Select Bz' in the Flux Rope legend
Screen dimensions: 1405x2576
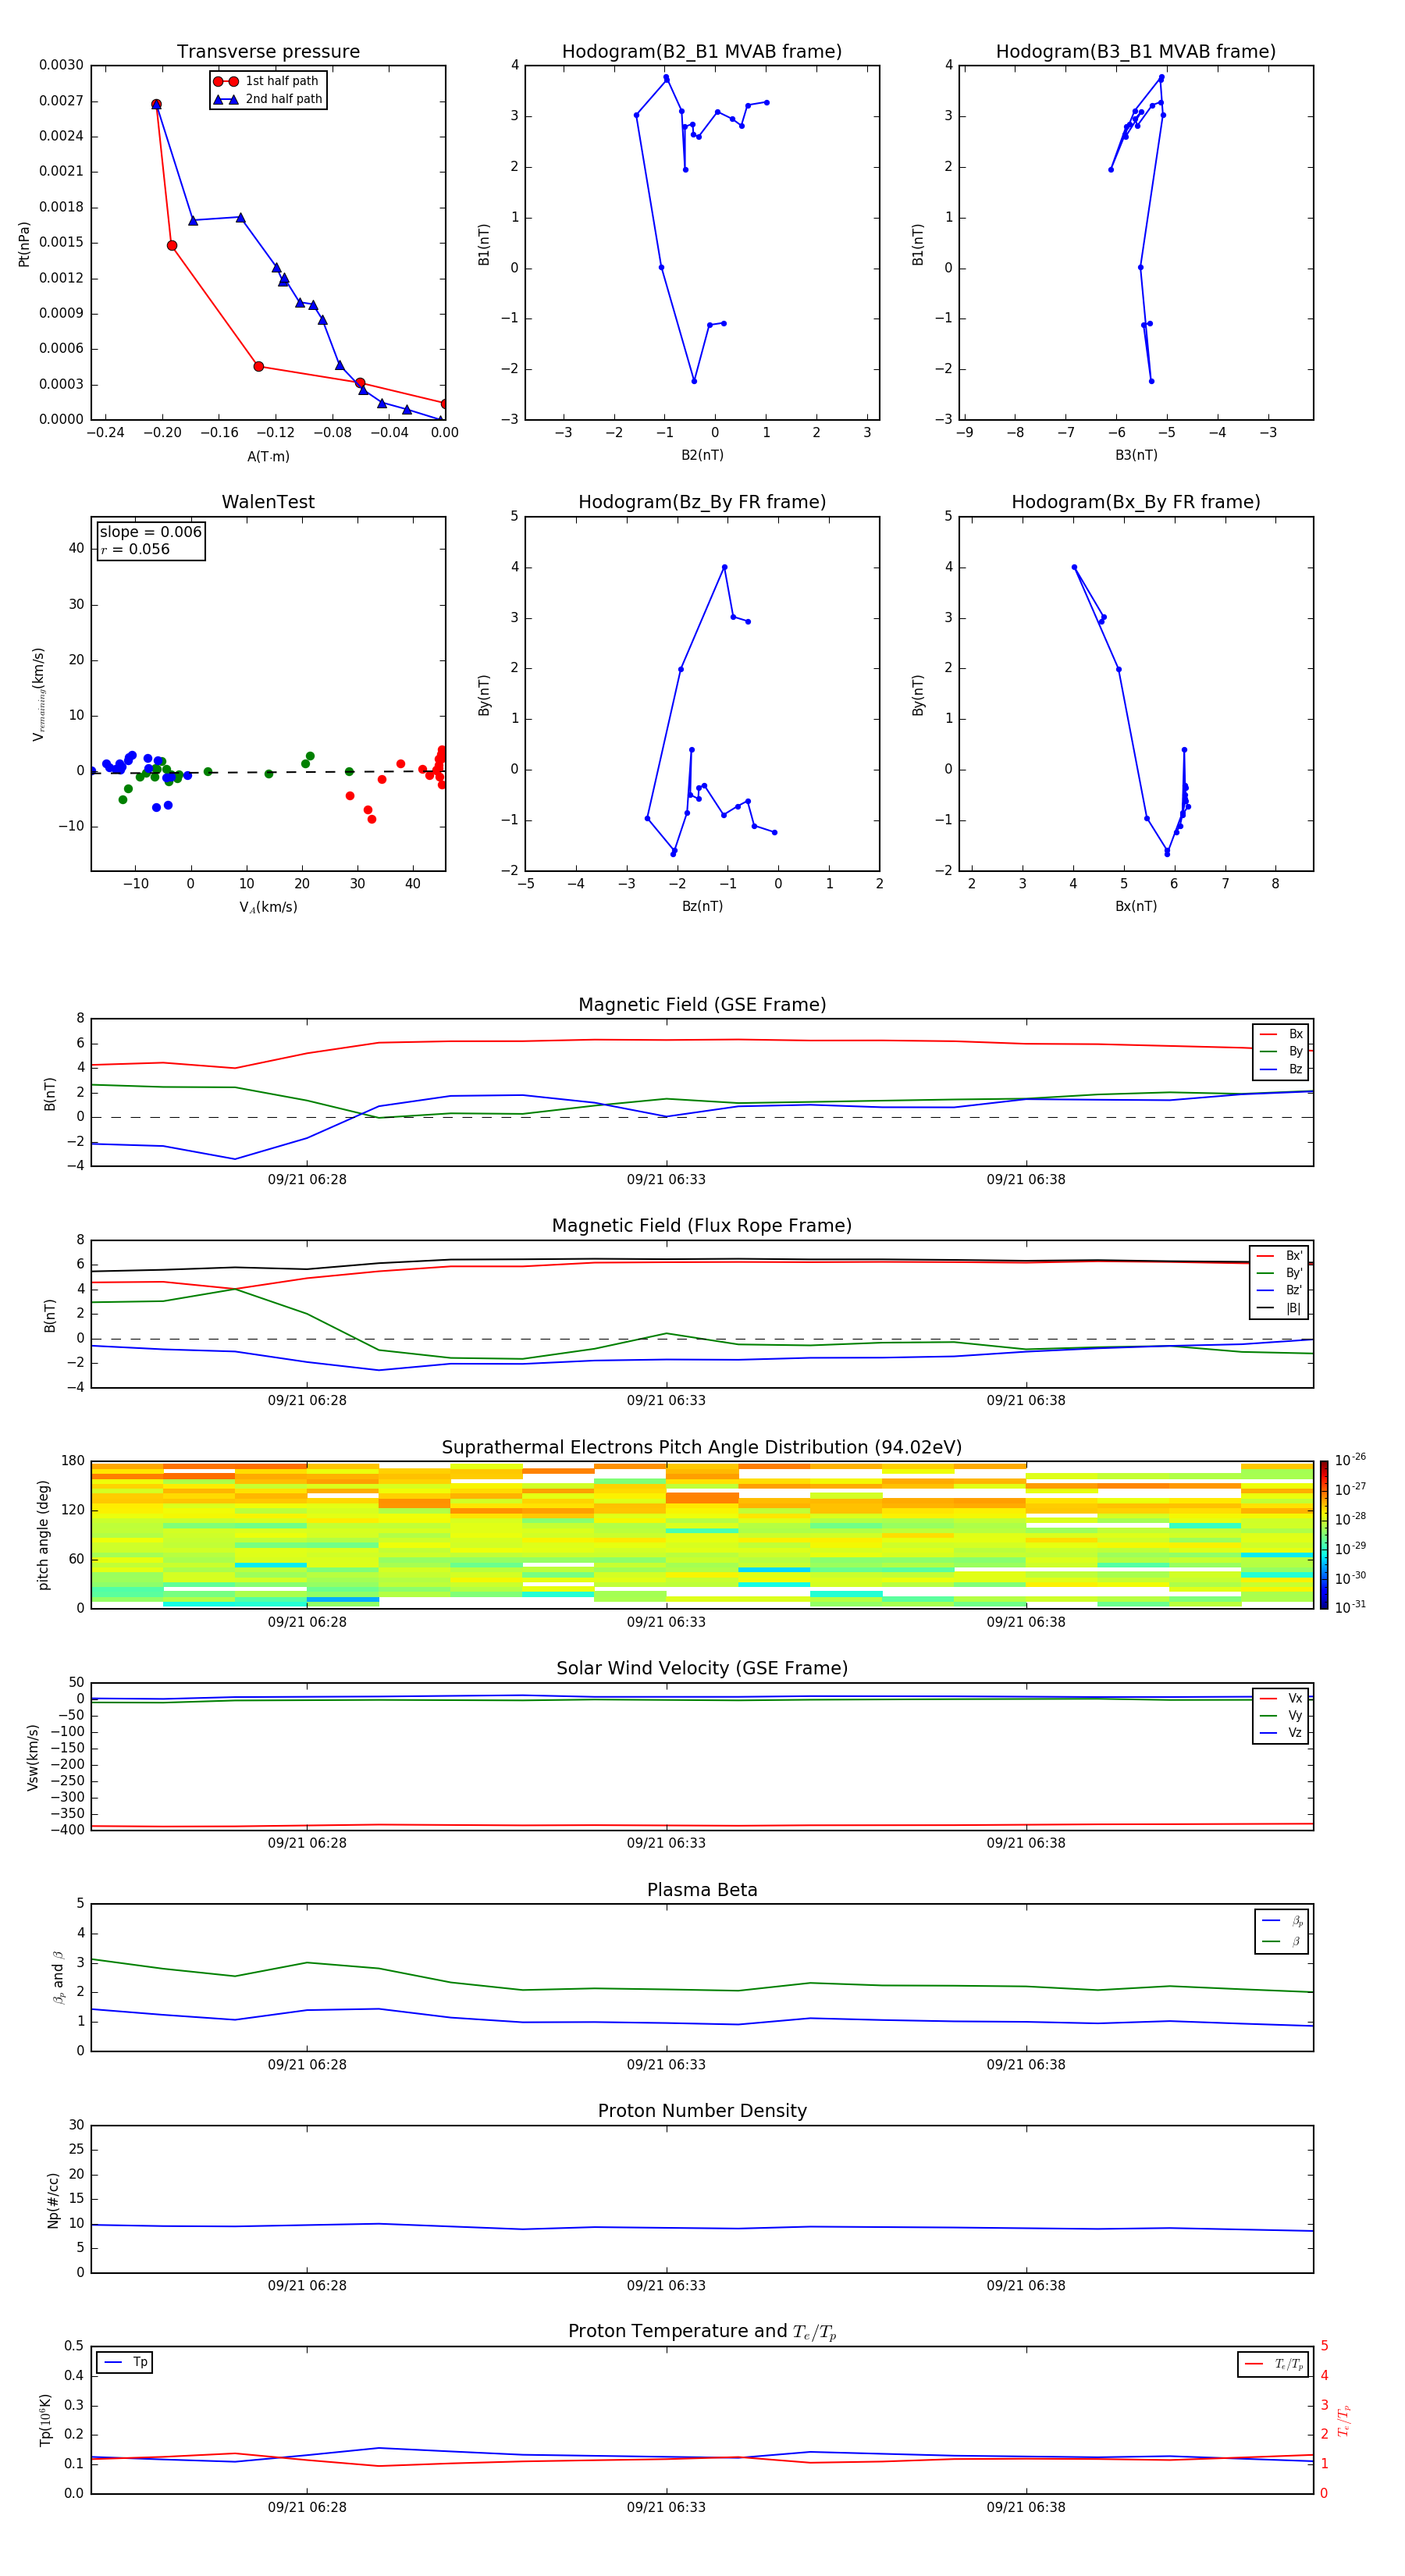pyautogui.click(x=1280, y=1290)
